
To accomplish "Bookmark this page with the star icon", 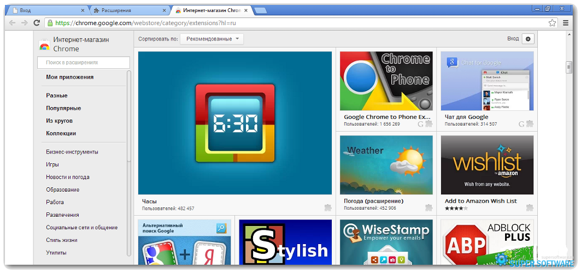I will (552, 23).
